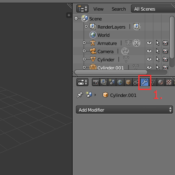Click the Scene icon in outliner
Image resolution: width=175 pixels, height=175 pixels.
[85, 18]
